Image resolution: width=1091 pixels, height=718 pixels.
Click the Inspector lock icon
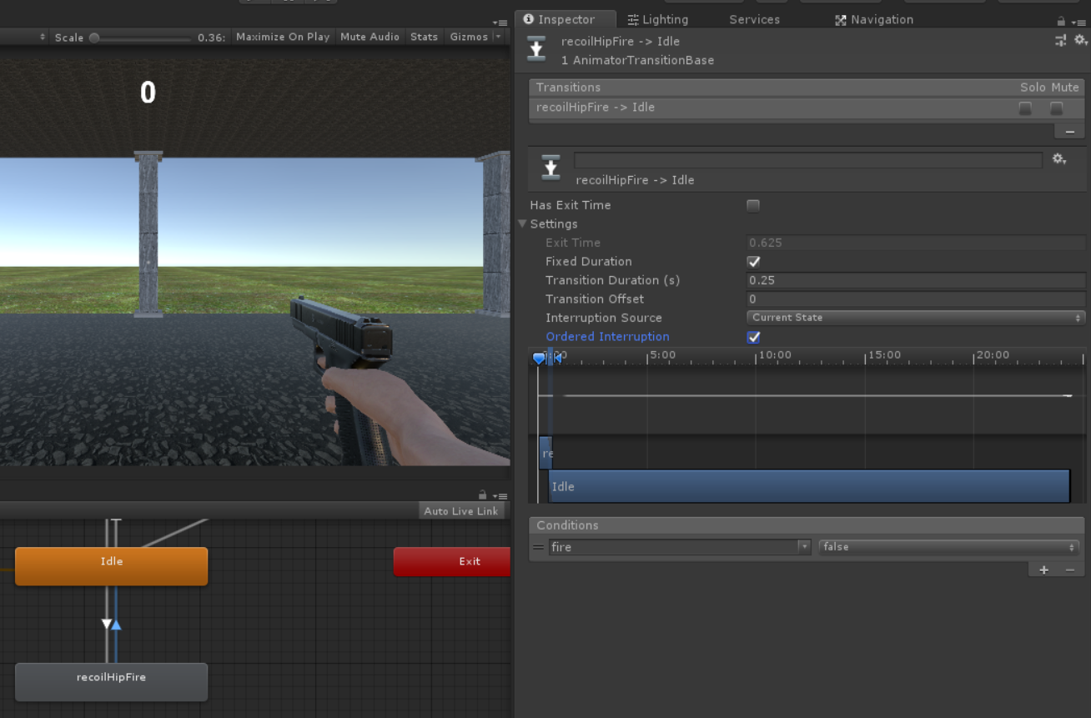point(1061,22)
